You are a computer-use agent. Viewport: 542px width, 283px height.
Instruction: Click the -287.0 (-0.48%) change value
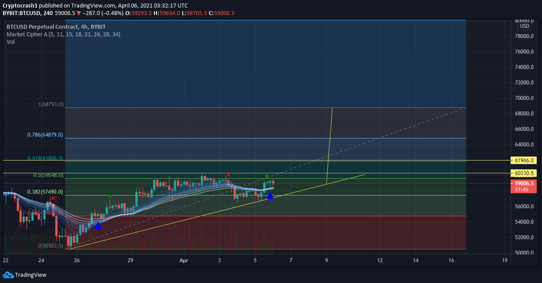(102, 13)
